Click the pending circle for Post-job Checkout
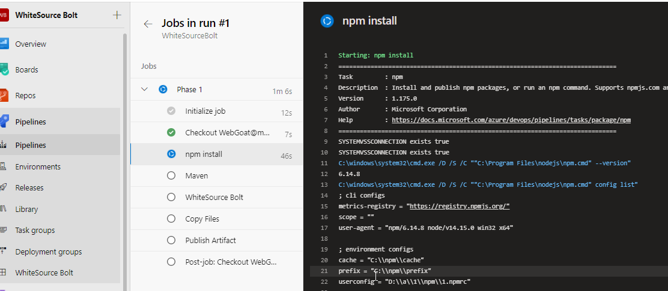This screenshot has height=291, width=668. [x=171, y=262]
